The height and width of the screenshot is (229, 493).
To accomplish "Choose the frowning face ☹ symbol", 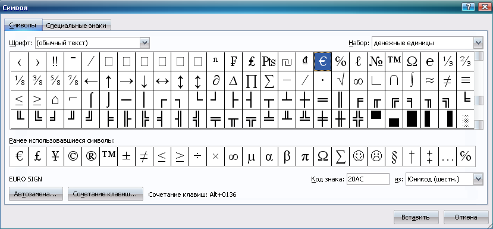I will click(376, 156).
